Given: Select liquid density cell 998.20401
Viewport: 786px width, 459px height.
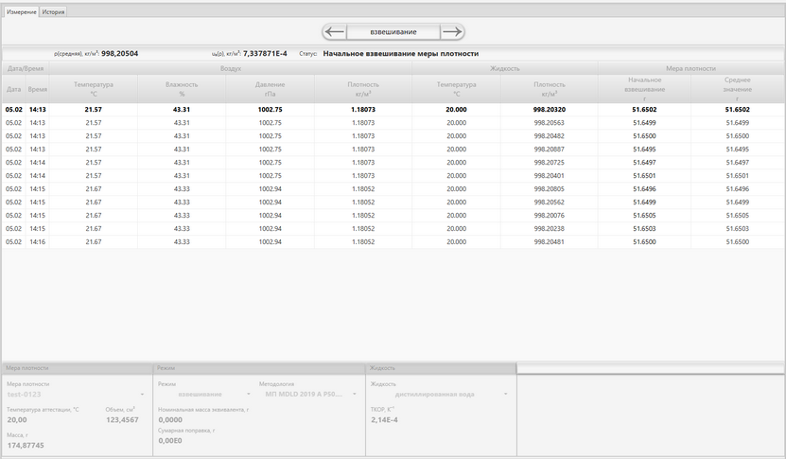Looking at the screenshot, I should click(x=550, y=176).
